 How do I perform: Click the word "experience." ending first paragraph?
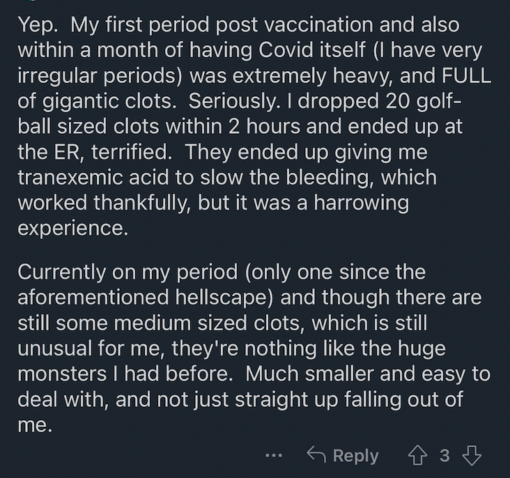coord(73,229)
